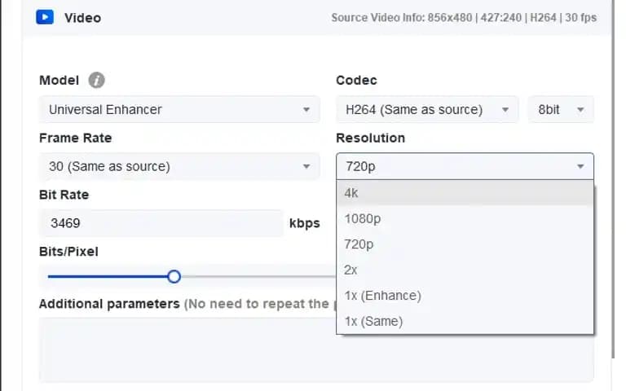Open the Frame Rate dropdown
This screenshot has height=391, width=626.
tap(179, 166)
